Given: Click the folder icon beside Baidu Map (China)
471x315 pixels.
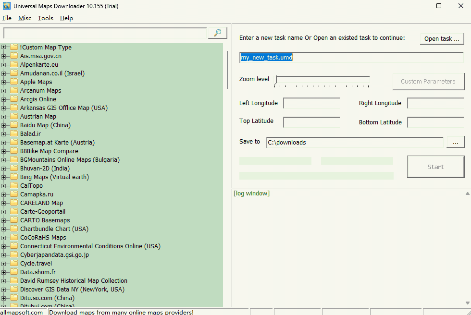Looking at the screenshot, I should tap(13, 125).
